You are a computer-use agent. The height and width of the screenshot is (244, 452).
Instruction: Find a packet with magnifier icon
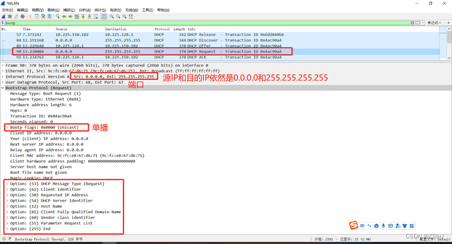pyautogui.click(x=58, y=16)
